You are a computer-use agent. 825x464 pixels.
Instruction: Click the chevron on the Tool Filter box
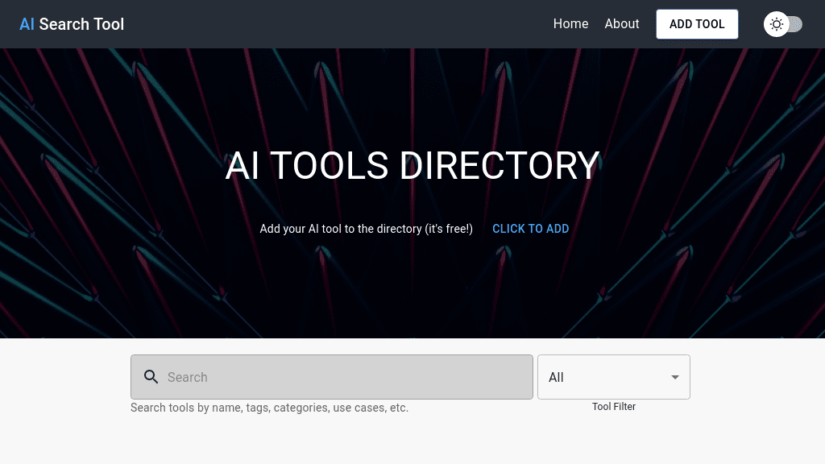tap(674, 376)
